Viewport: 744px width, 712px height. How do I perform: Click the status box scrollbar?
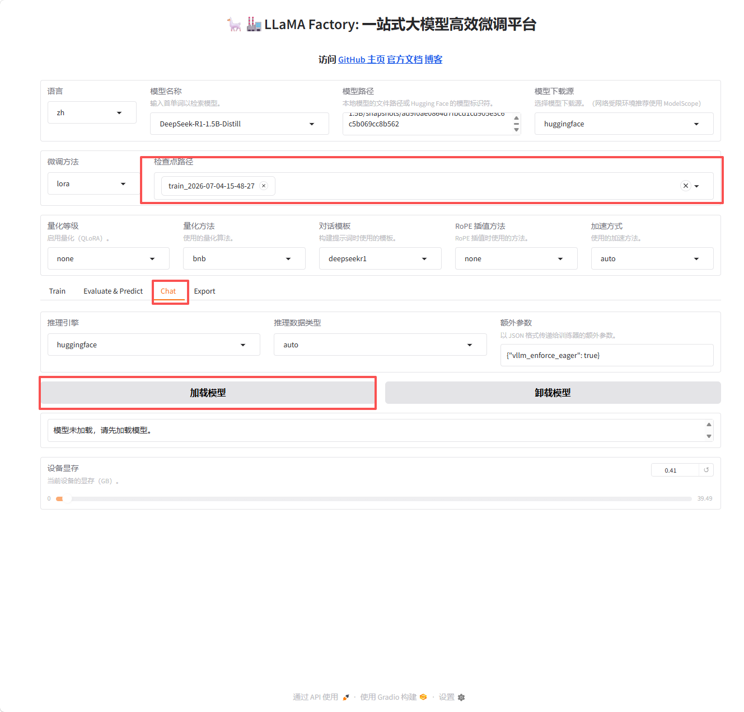click(709, 430)
